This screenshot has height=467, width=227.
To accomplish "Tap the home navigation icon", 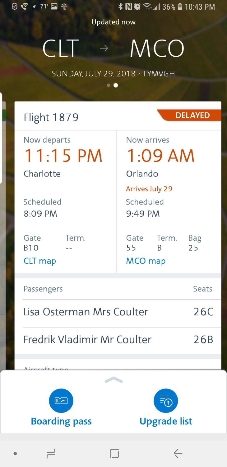I will click(x=51, y=454).
